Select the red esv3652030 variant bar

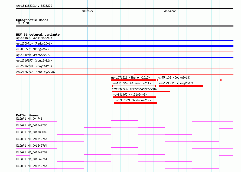141,92
